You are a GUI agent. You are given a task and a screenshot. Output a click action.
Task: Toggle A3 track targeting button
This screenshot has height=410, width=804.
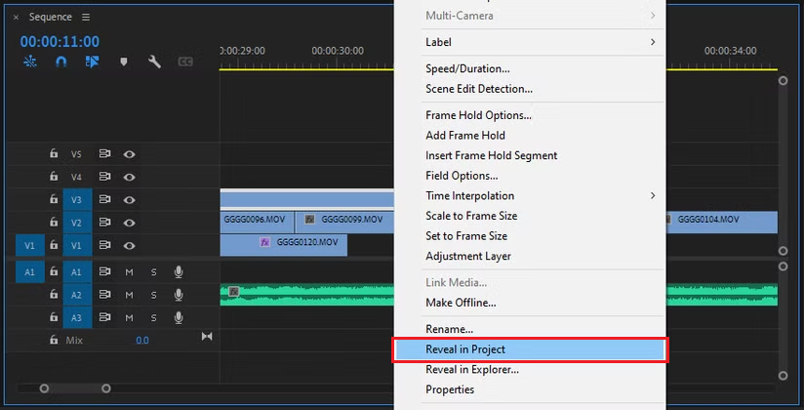[x=77, y=317]
